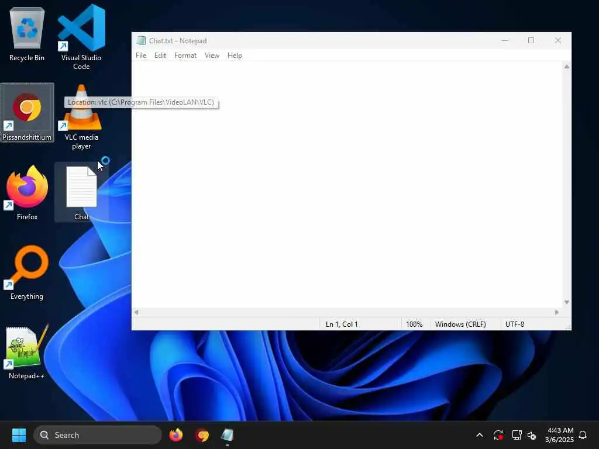Open the File menu in Notepad

coord(141,56)
